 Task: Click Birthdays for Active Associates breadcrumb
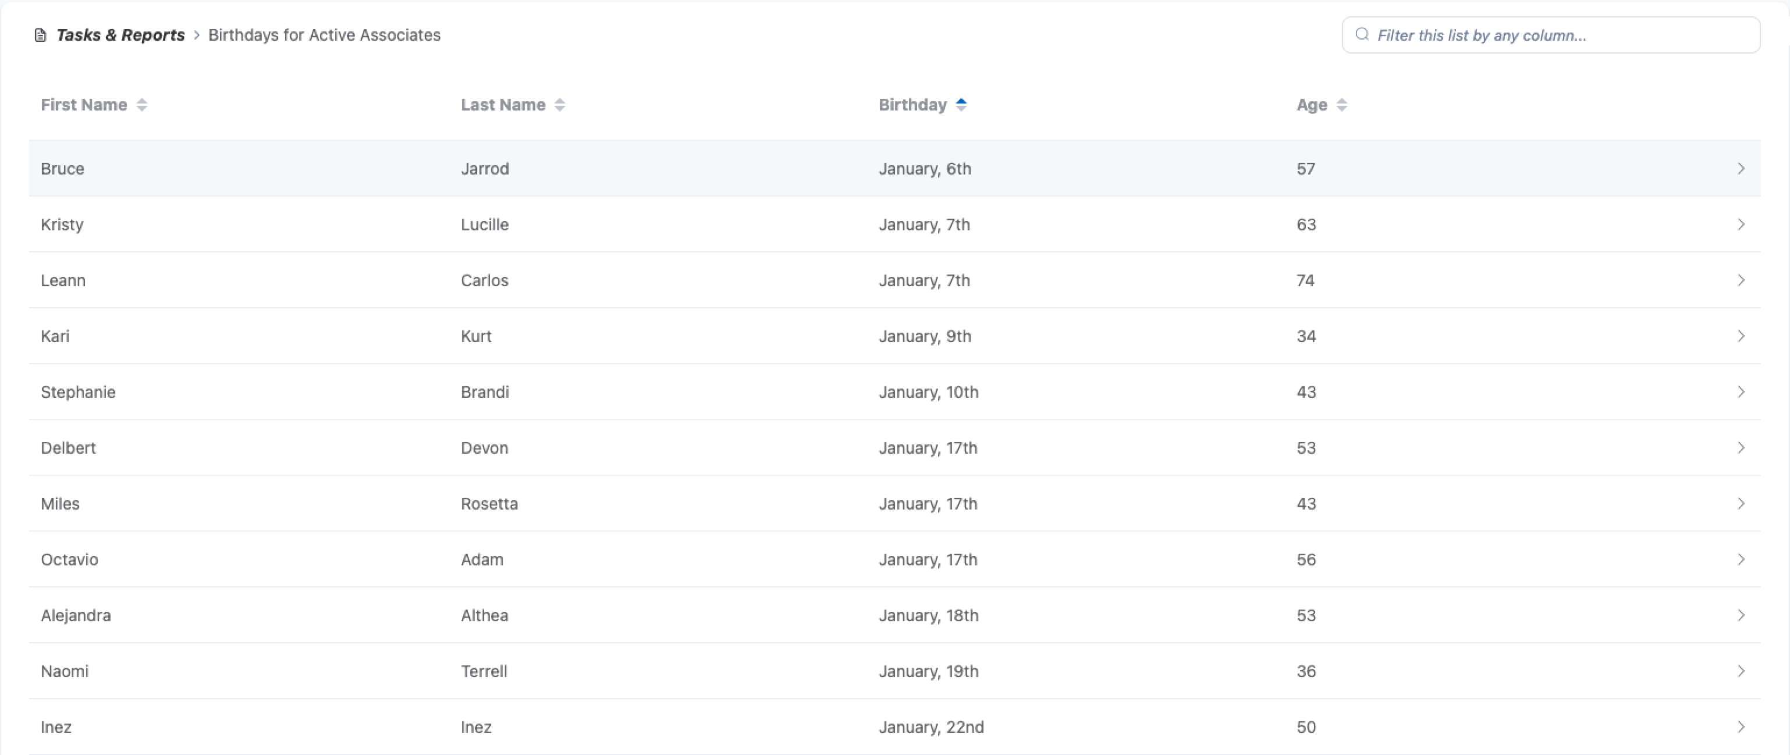324,35
